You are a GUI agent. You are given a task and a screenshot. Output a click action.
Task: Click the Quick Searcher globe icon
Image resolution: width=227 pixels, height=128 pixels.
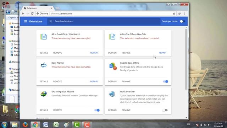coord(112,94)
